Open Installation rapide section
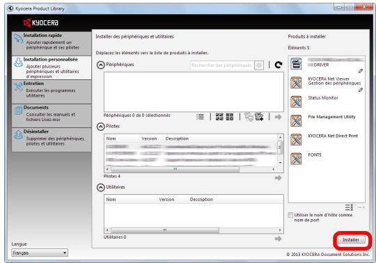Viewport: 376px width, 263px height. pos(52,44)
